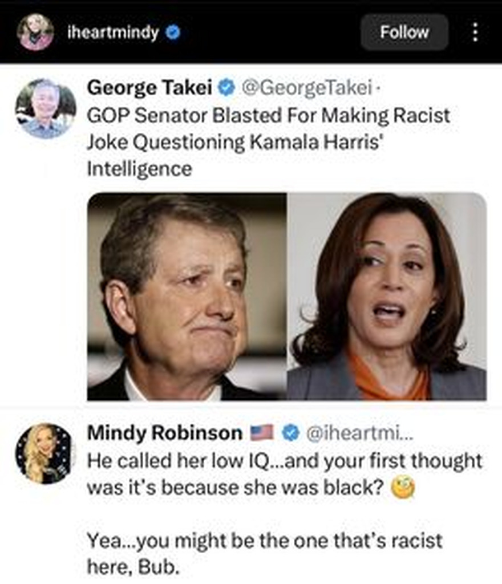Open the iheartmindy username link

point(112,33)
